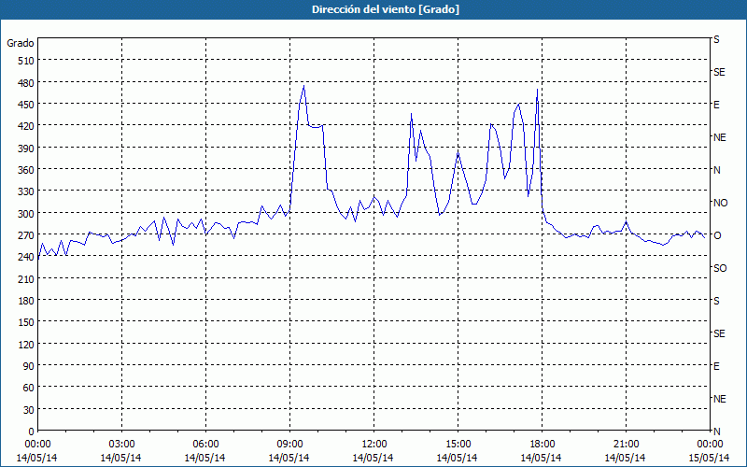This screenshot has width=747, height=467.
Task: Select the 12:00 time label
Action: [374, 445]
